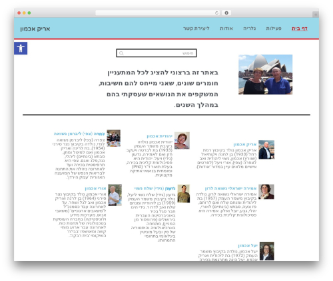
Task: Click the search magnifier icon
Action: pyautogui.click(x=121, y=53)
